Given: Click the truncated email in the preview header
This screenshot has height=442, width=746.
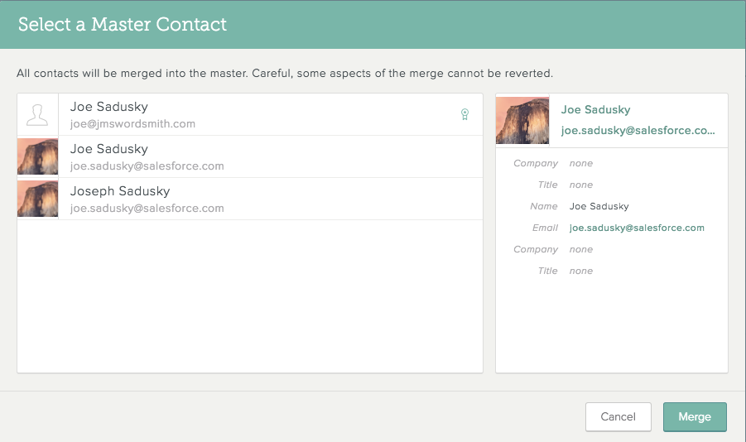Looking at the screenshot, I should (638, 130).
